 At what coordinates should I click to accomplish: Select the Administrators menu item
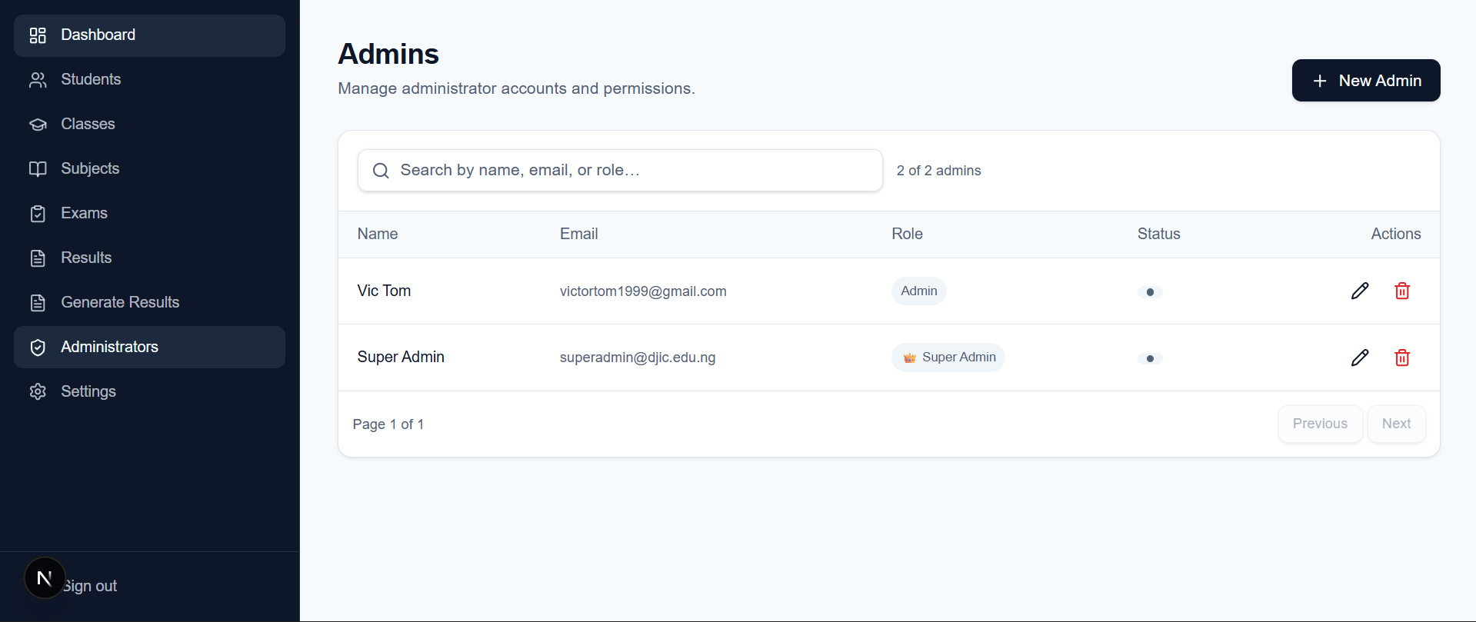click(149, 348)
